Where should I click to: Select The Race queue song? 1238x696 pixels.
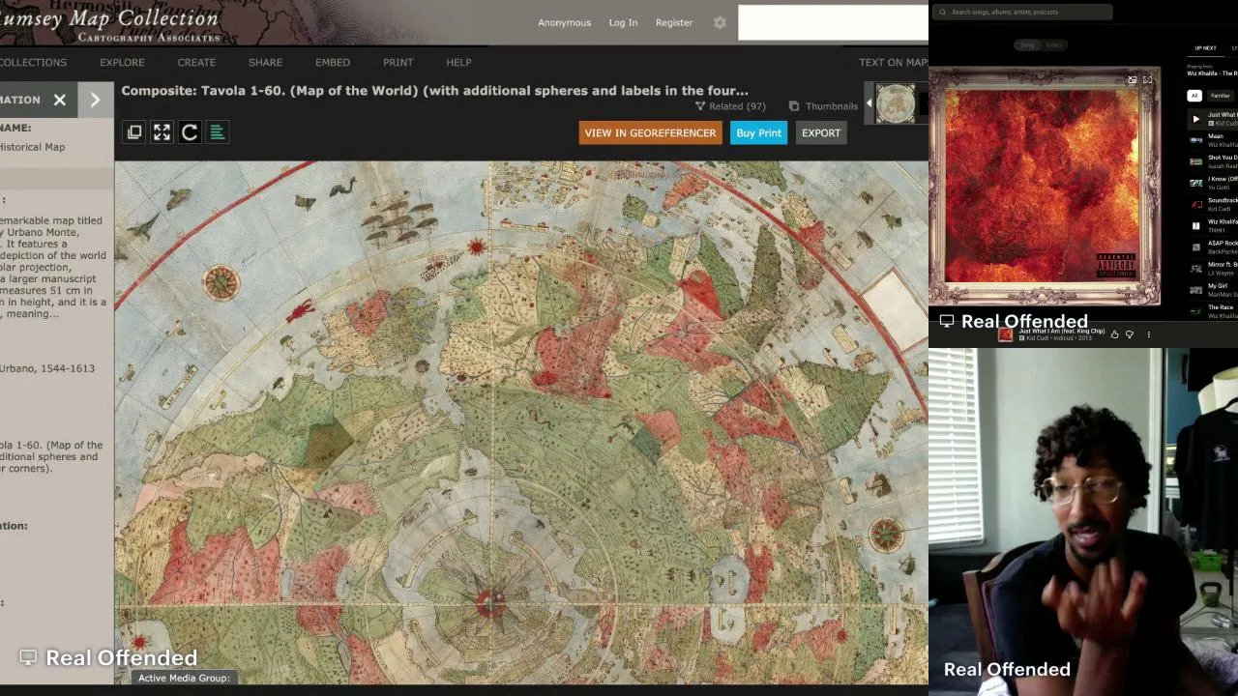pyautogui.click(x=1213, y=311)
